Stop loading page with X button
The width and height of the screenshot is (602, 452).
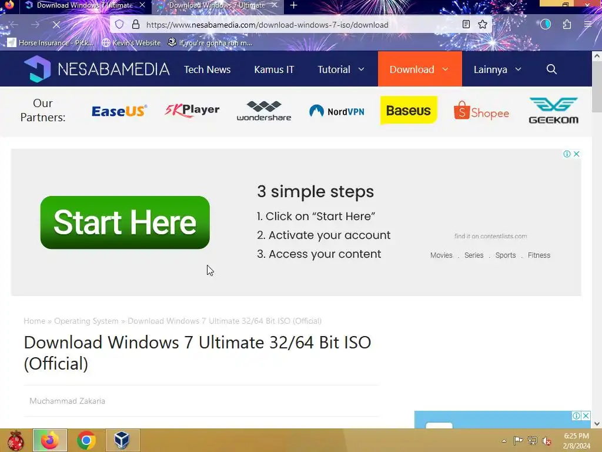(x=56, y=25)
